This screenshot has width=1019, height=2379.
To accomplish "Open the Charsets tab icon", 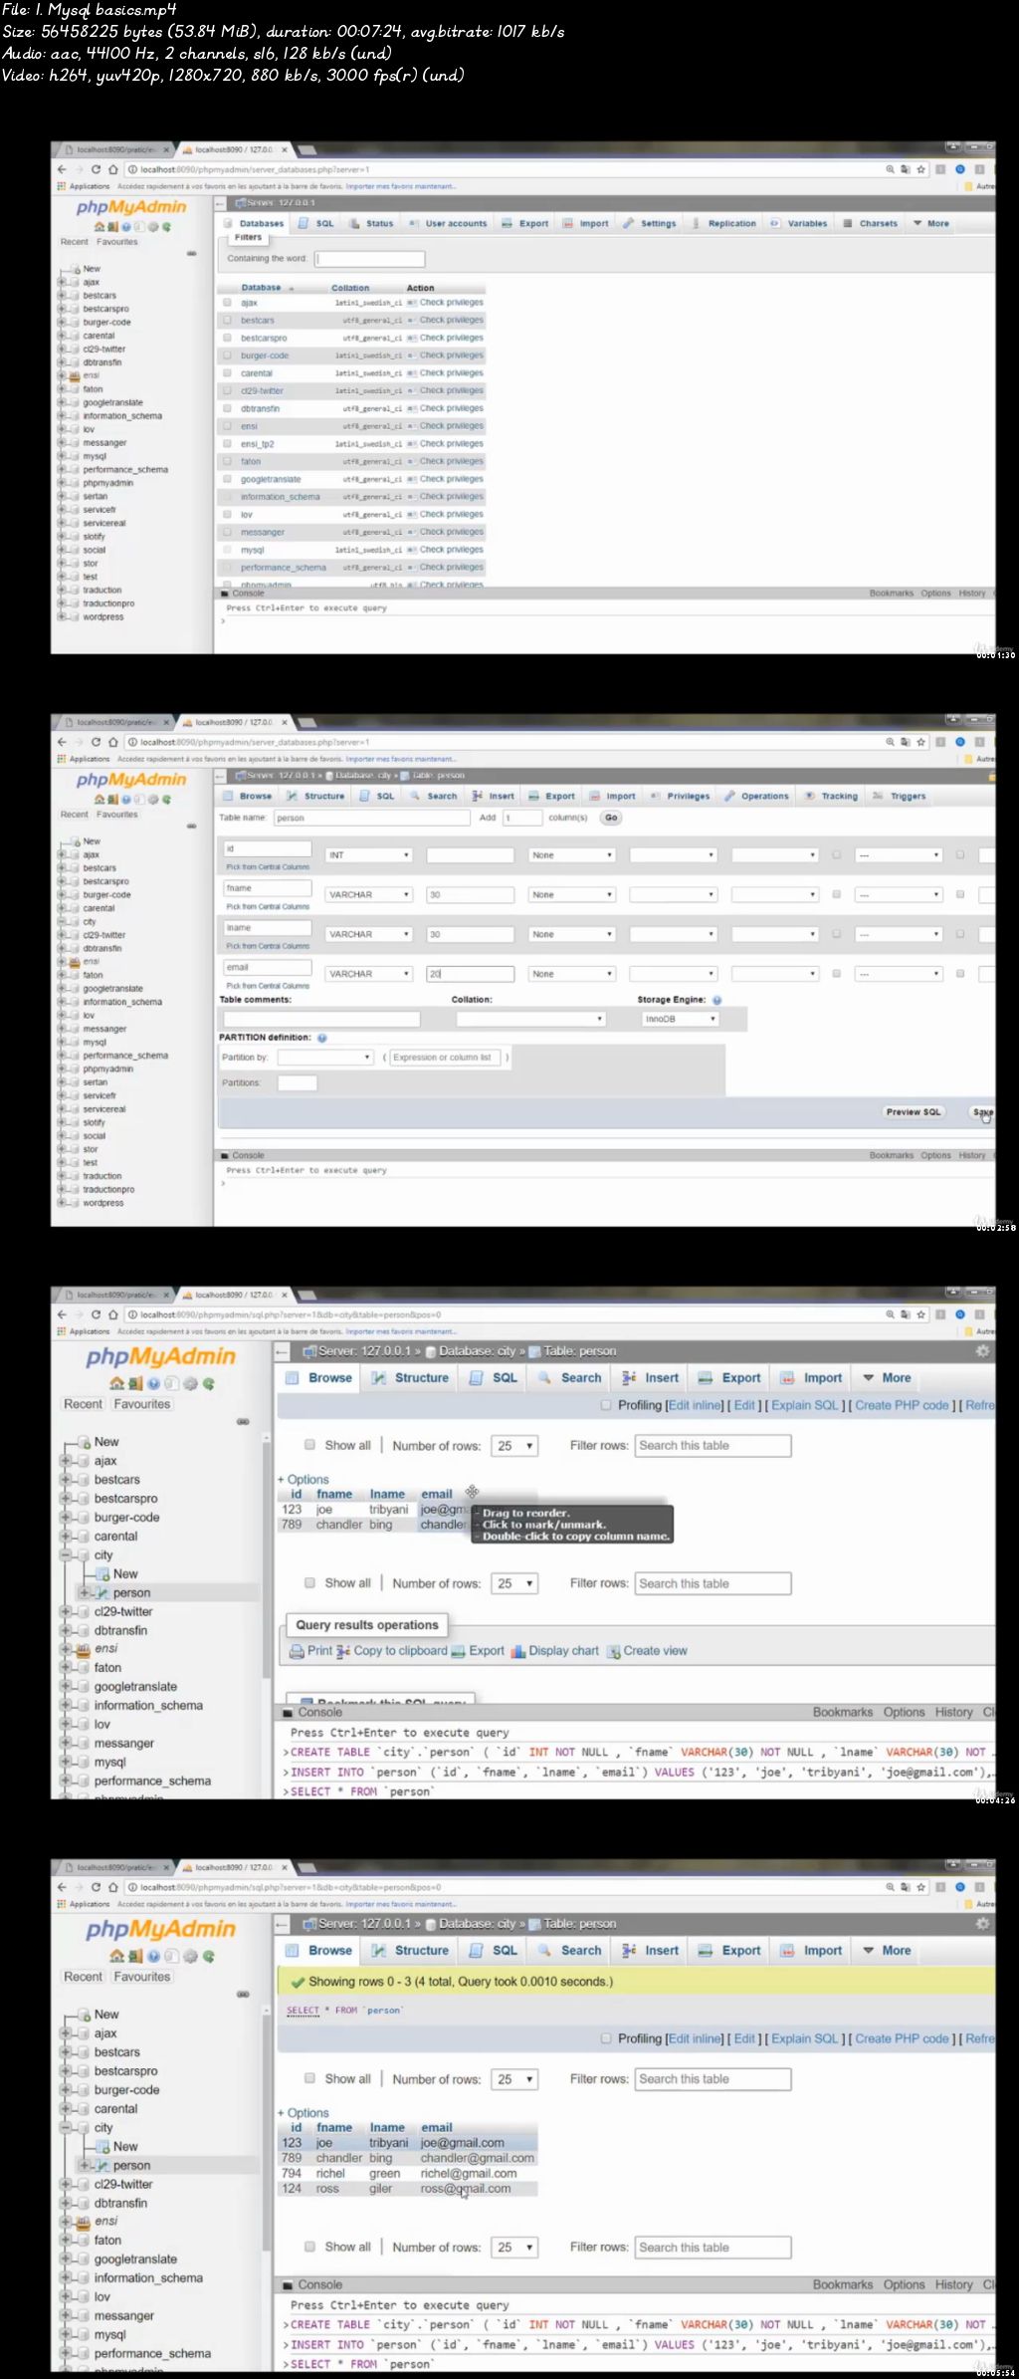I will 846,223.
